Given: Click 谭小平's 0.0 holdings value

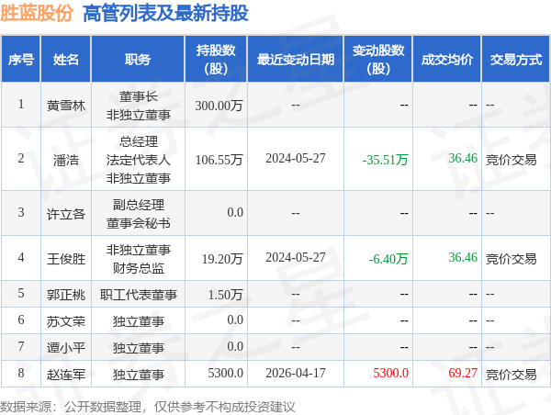Looking at the screenshot, I should coord(235,346).
